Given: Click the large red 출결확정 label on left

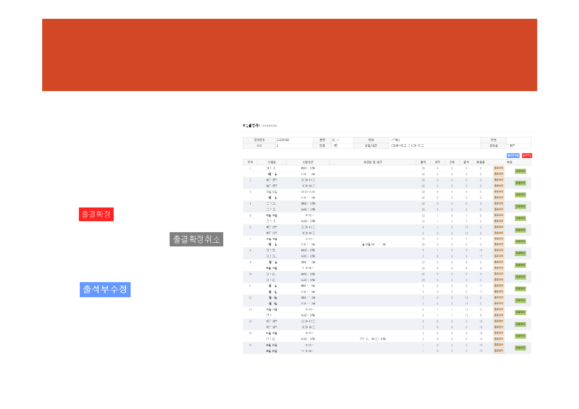Looking at the screenshot, I should coord(96,214).
